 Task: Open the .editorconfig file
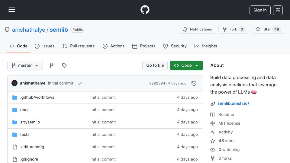tap(32, 147)
